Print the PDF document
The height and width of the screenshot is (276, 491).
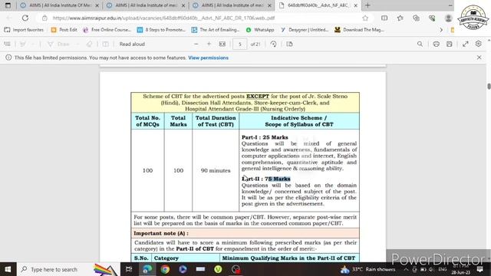click(437, 44)
